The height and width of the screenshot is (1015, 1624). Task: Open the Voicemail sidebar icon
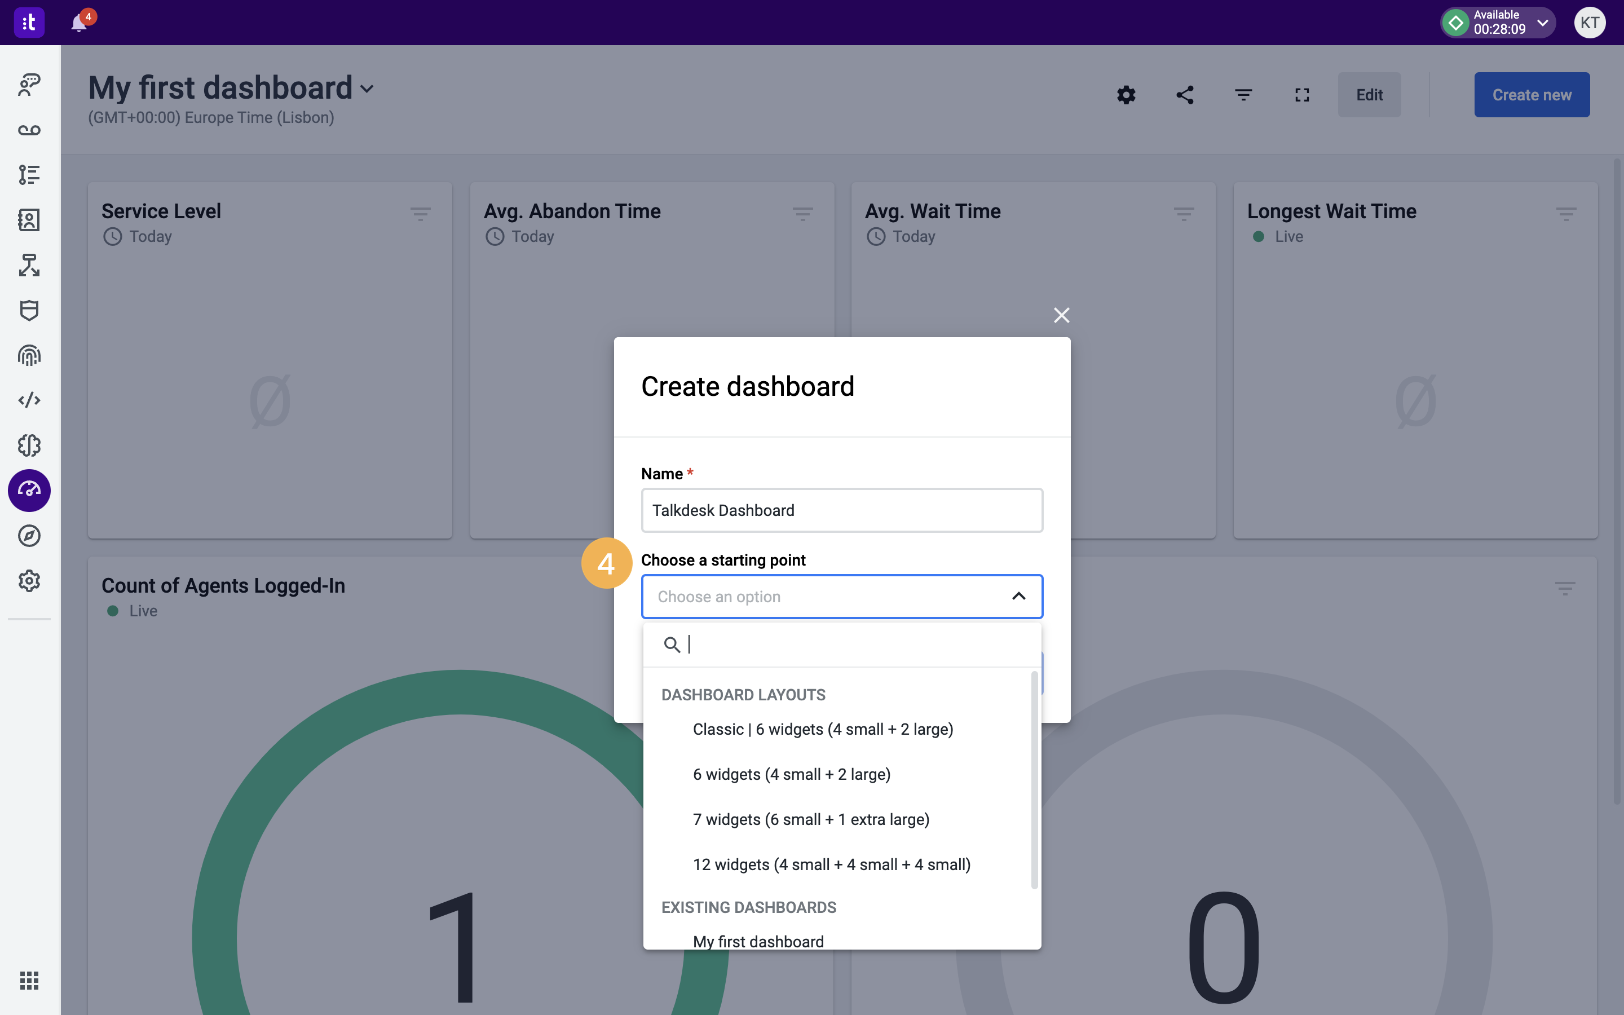pos(29,130)
